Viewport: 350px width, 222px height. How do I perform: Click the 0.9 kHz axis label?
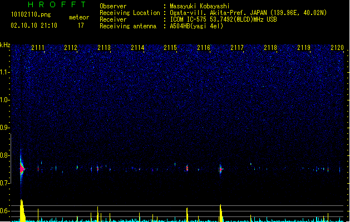[x=5, y=128]
